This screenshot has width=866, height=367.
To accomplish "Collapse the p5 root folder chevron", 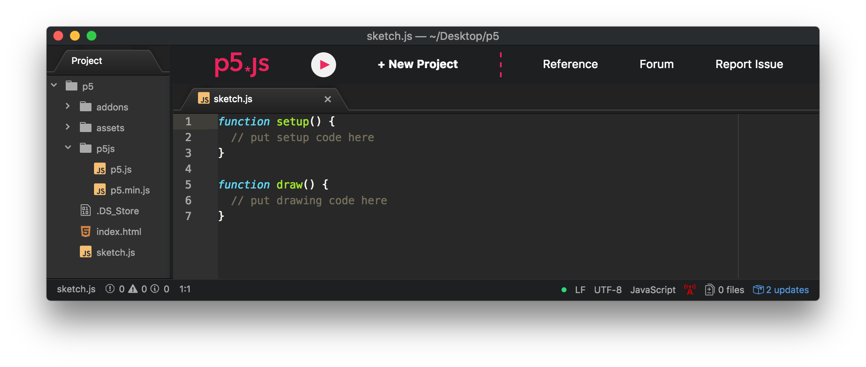I will click(x=54, y=85).
